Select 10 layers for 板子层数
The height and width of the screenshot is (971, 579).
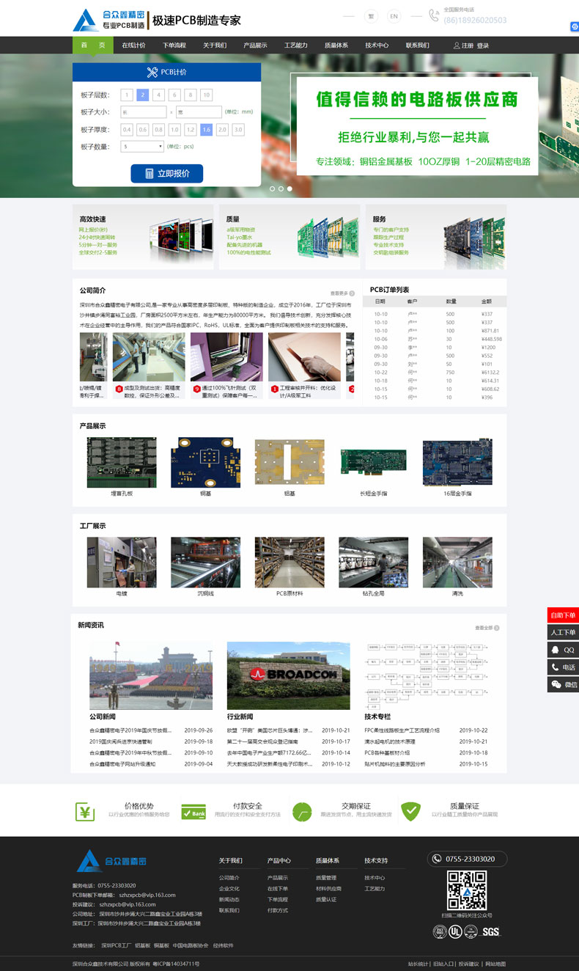point(207,95)
